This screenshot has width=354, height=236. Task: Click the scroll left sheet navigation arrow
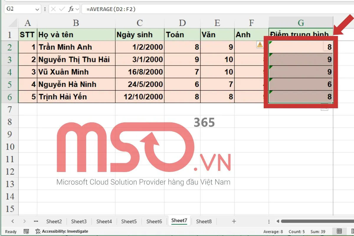13,221
